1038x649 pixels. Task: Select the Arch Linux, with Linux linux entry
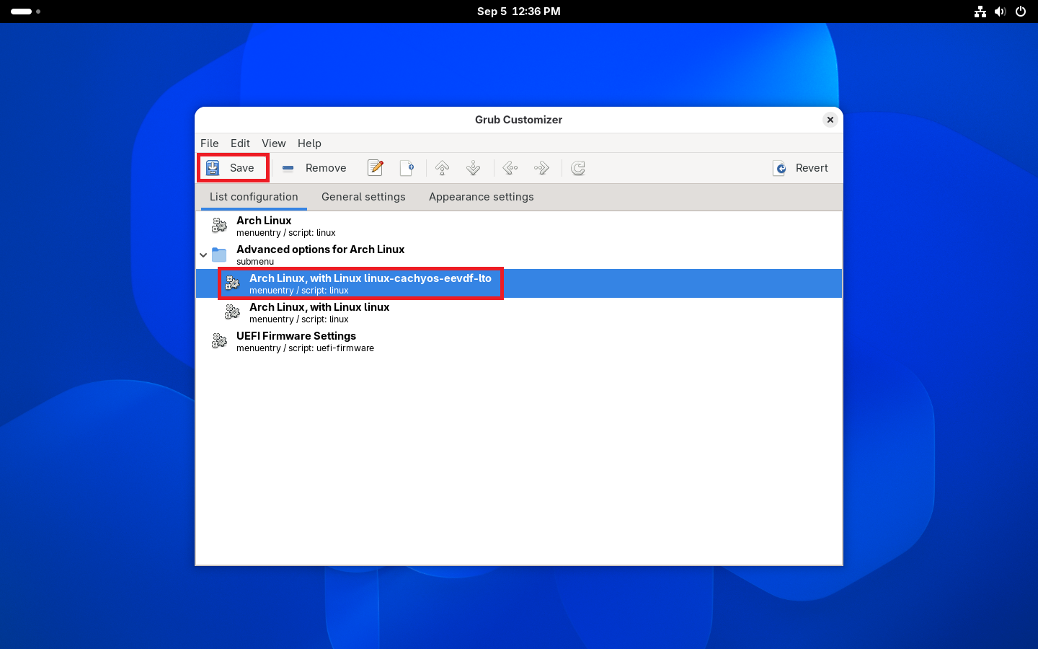[519, 312]
